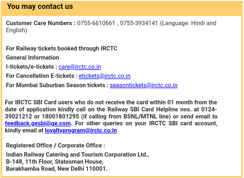Click the Barakhamba Road, New Delhi address line
244x178 pixels.
click(57, 169)
